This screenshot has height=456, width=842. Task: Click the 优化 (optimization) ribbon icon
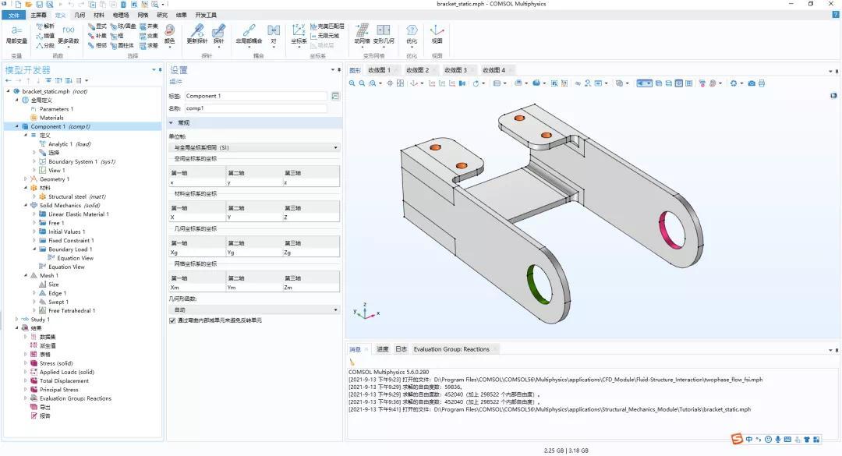(x=412, y=34)
